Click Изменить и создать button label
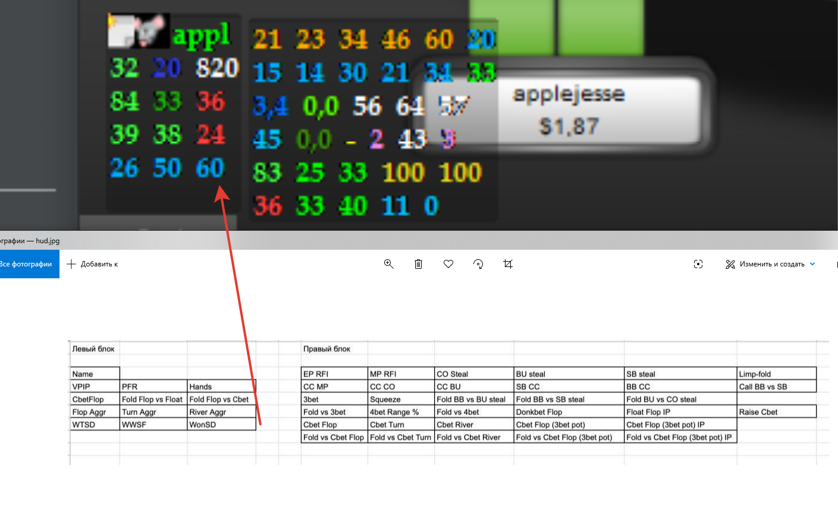The height and width of the screenshot is (512, 838). point(772,264)
